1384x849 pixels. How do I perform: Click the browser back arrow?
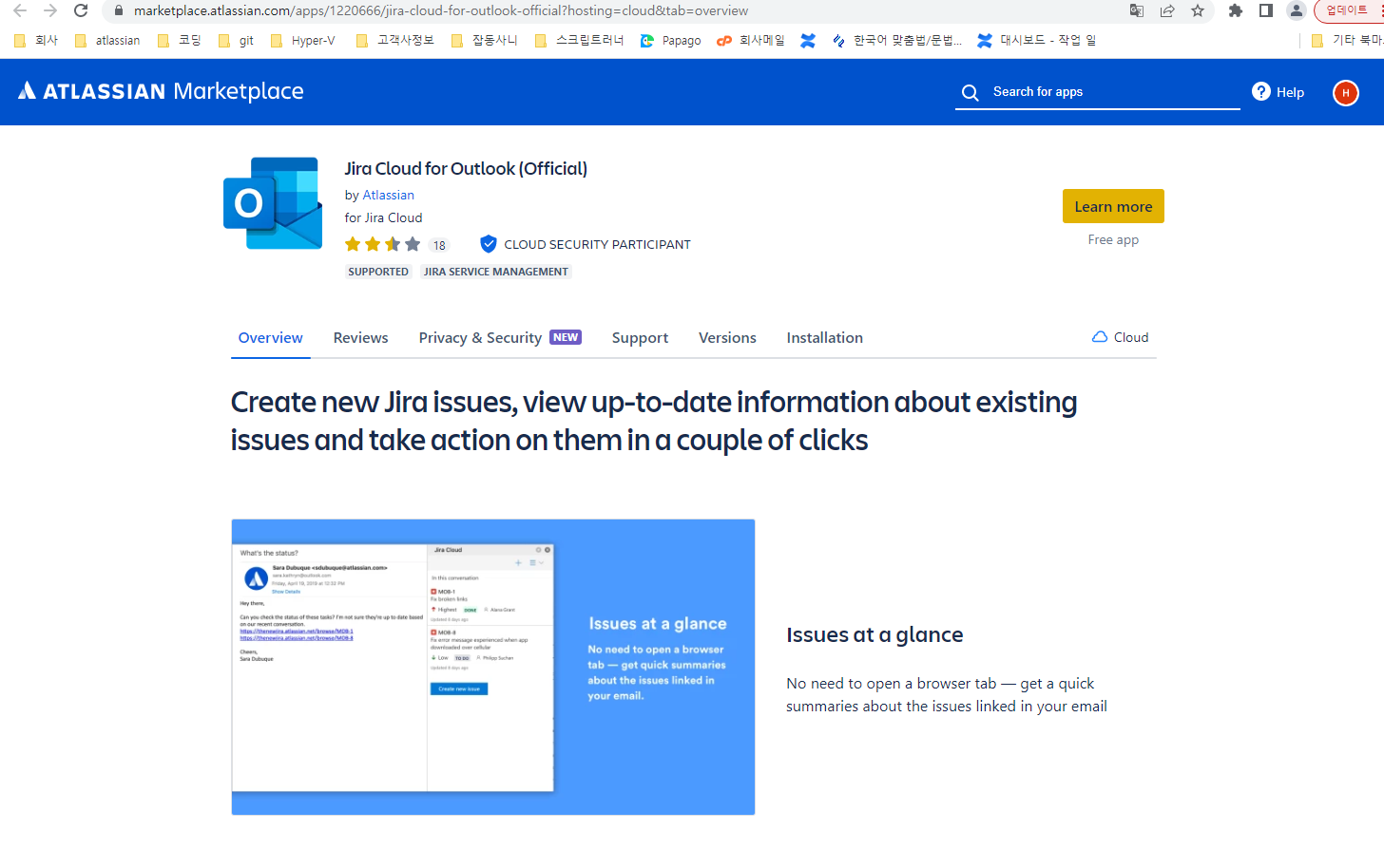(20, 10)
